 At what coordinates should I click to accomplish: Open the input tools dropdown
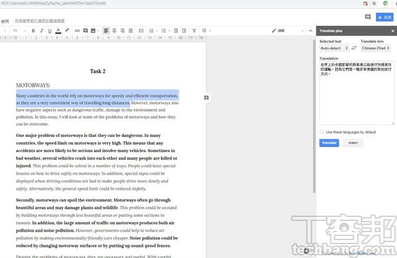pos(206,30)
